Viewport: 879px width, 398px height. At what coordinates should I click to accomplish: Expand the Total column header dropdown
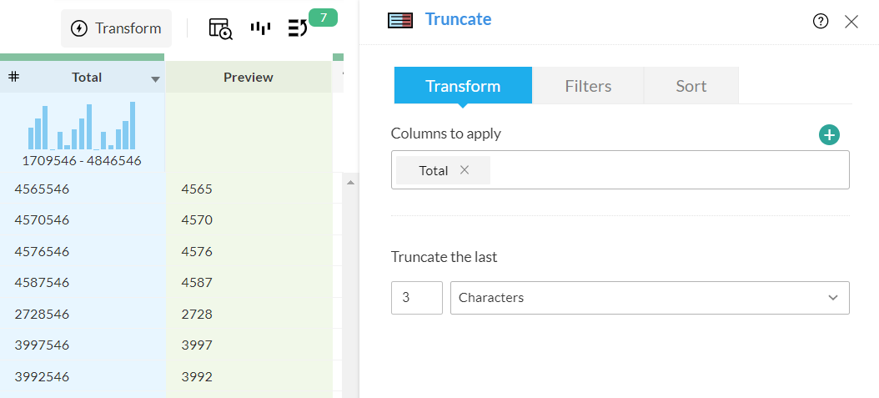point(155,79)
